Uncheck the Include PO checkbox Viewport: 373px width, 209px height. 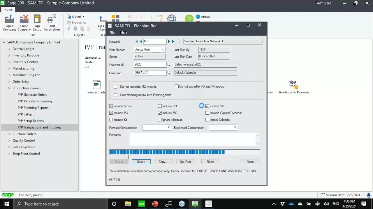coord(111,113)
